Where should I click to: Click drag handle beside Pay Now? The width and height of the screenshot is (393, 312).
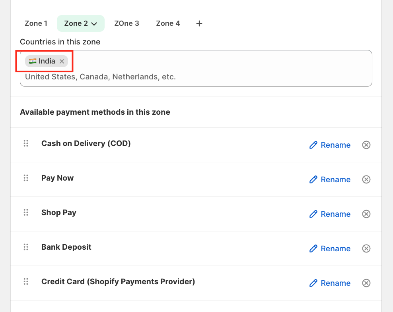[x=26, y=178]
